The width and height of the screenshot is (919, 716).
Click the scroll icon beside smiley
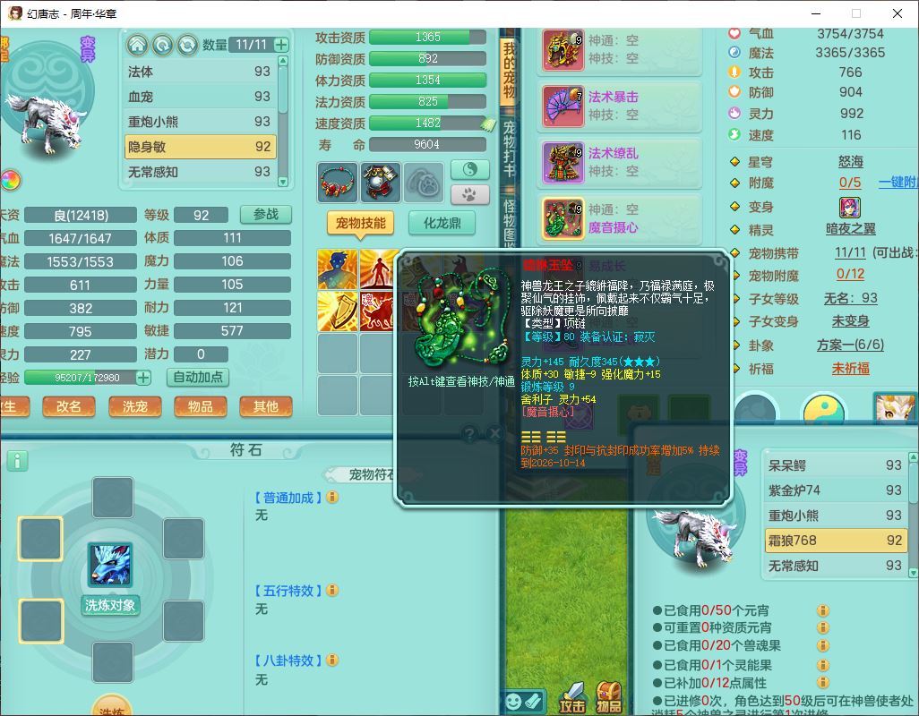coord(533,702)
